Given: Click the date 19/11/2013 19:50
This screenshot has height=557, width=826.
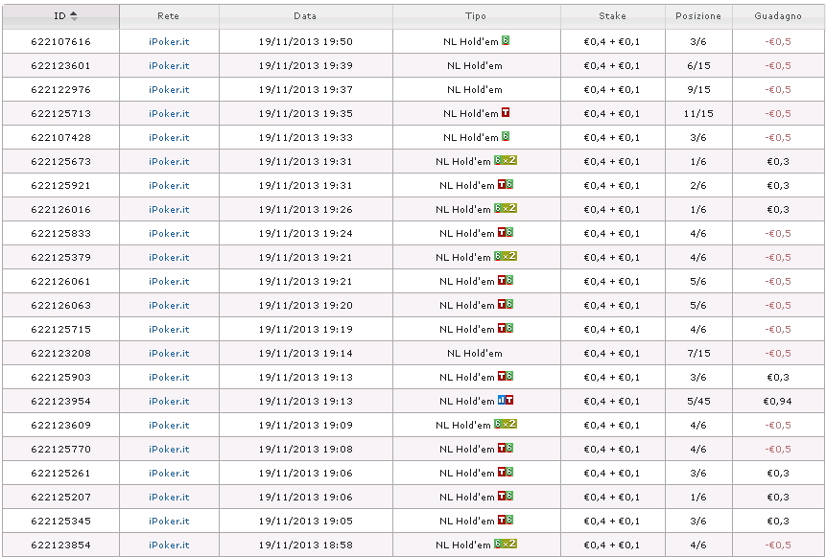Looking at the screenshot, I should 305,41.
